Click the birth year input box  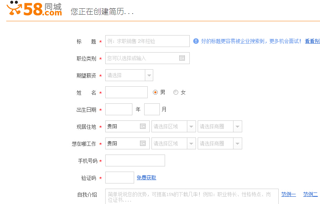(118, 109)
